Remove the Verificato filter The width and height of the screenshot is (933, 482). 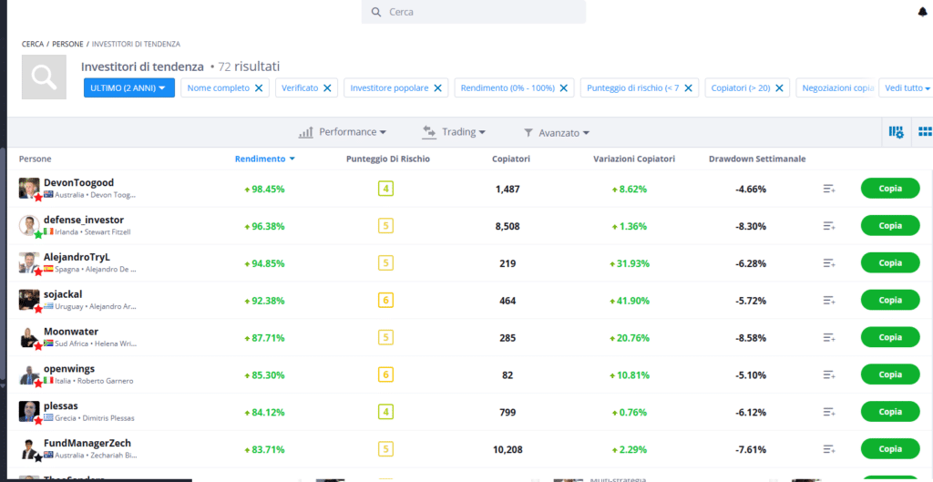[327, 87]
